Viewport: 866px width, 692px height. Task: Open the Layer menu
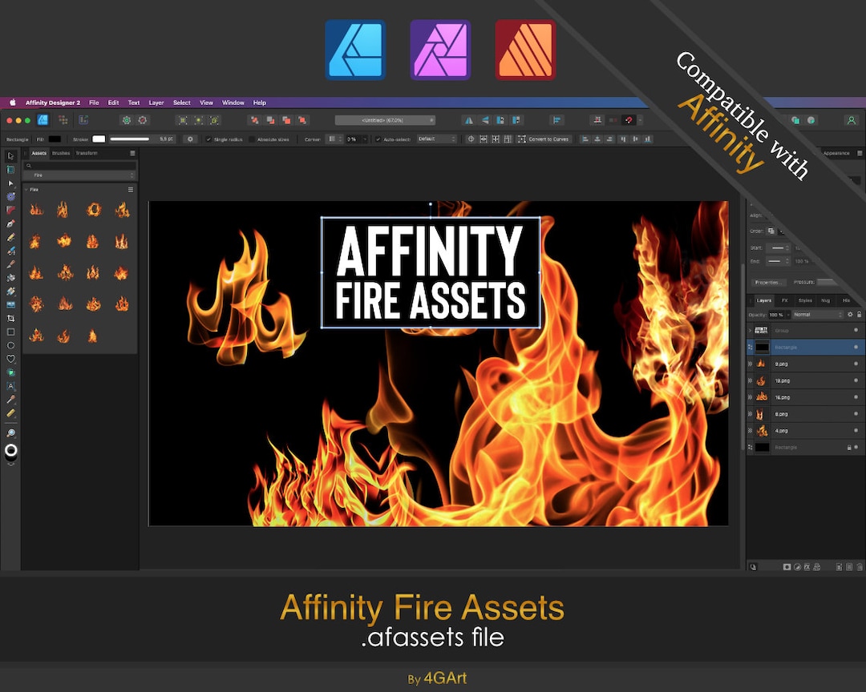click(x=156, y=103)
